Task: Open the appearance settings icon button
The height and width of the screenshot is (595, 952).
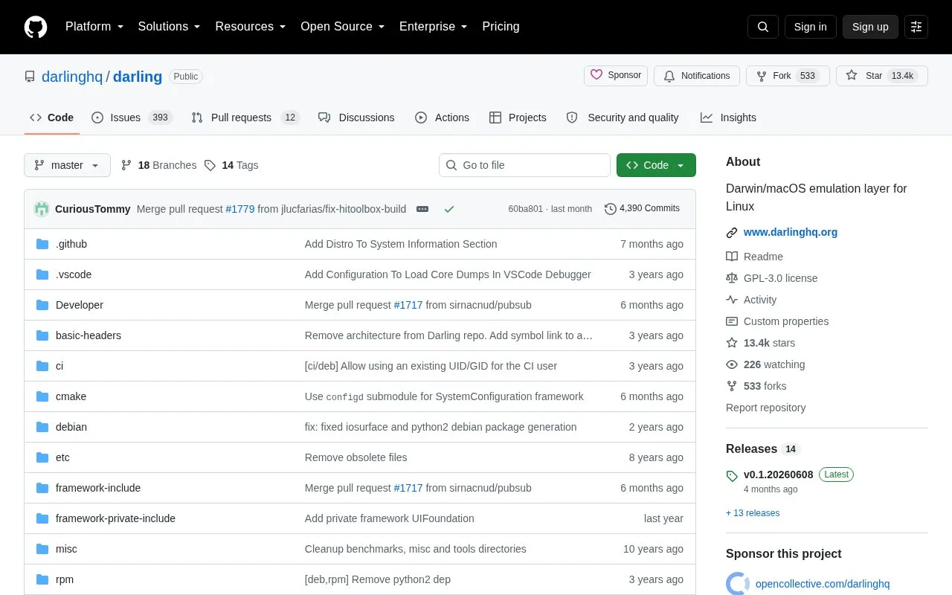Action: coord(916,27)
